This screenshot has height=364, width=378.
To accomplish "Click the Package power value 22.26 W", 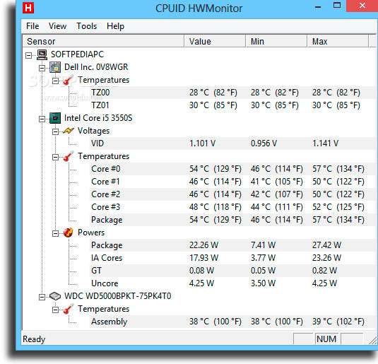I will pos(203,245).
